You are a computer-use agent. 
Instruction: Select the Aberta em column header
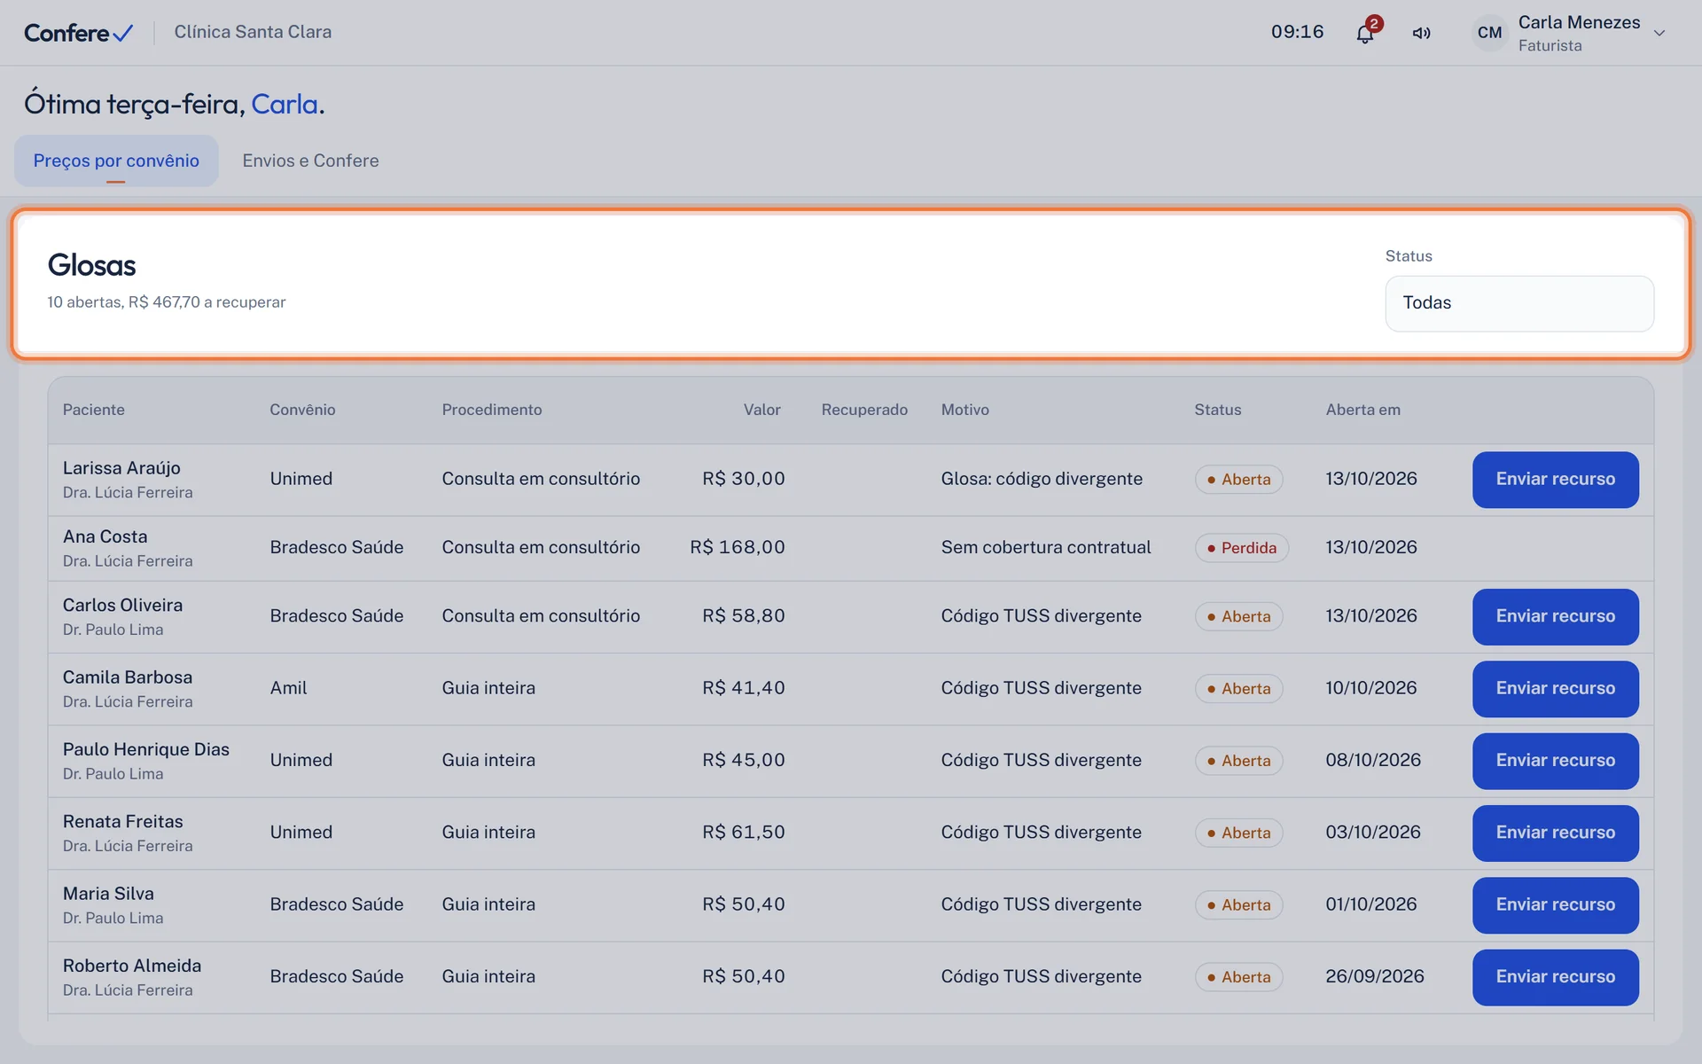click(x=1362, y=410)
